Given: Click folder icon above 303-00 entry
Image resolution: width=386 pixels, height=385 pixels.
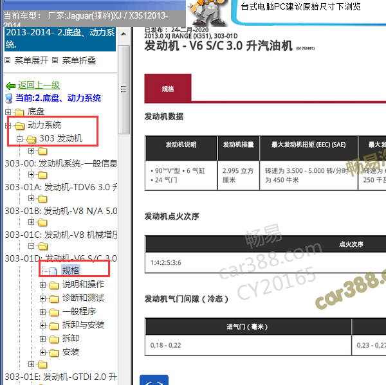Looking at the screenshot, I should pos(42,151).
